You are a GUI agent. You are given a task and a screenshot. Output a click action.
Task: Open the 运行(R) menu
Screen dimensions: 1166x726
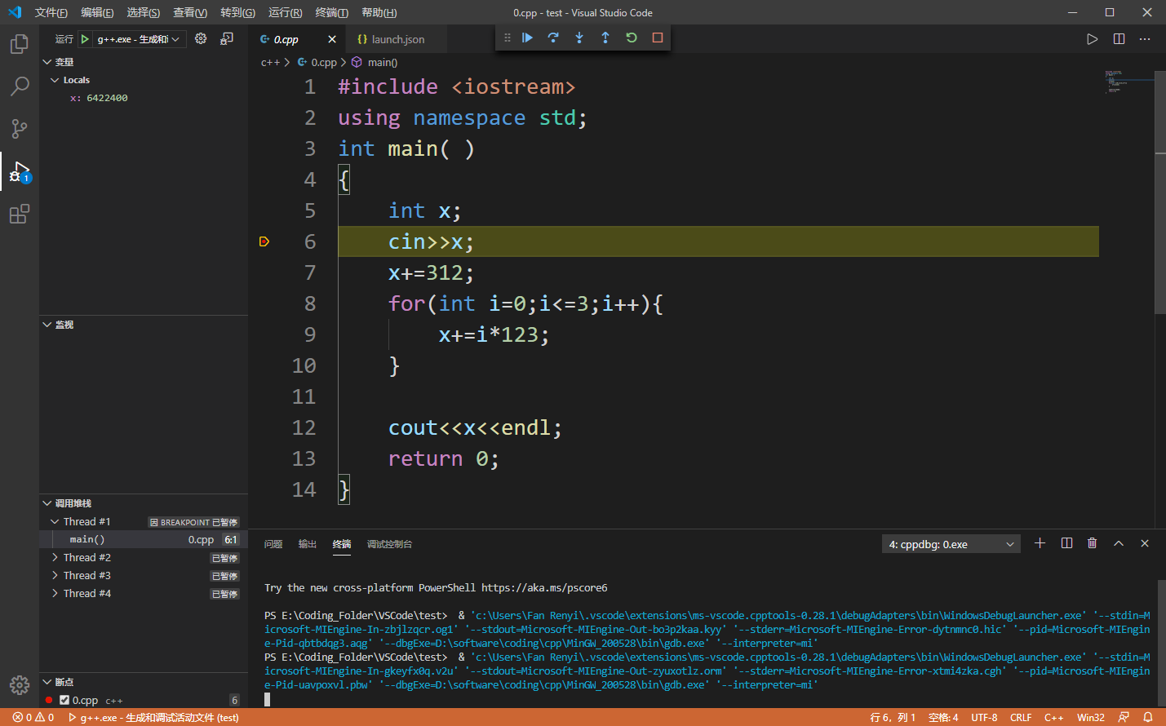285,12
